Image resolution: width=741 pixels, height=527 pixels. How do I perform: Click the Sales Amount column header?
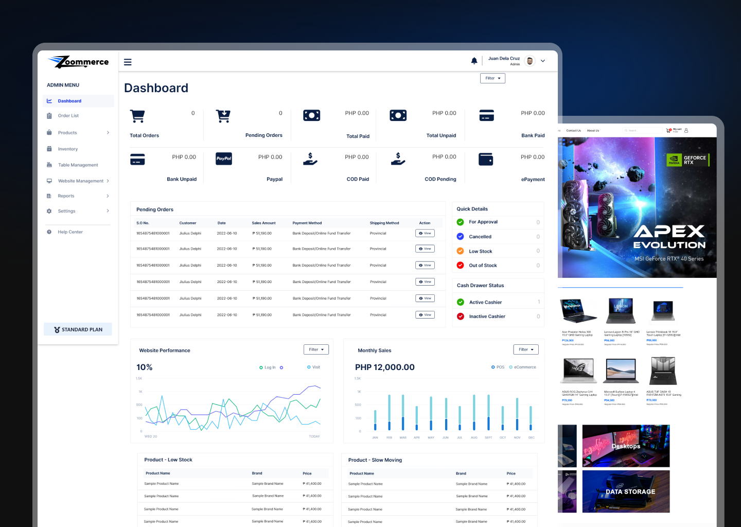coord(263,223)
